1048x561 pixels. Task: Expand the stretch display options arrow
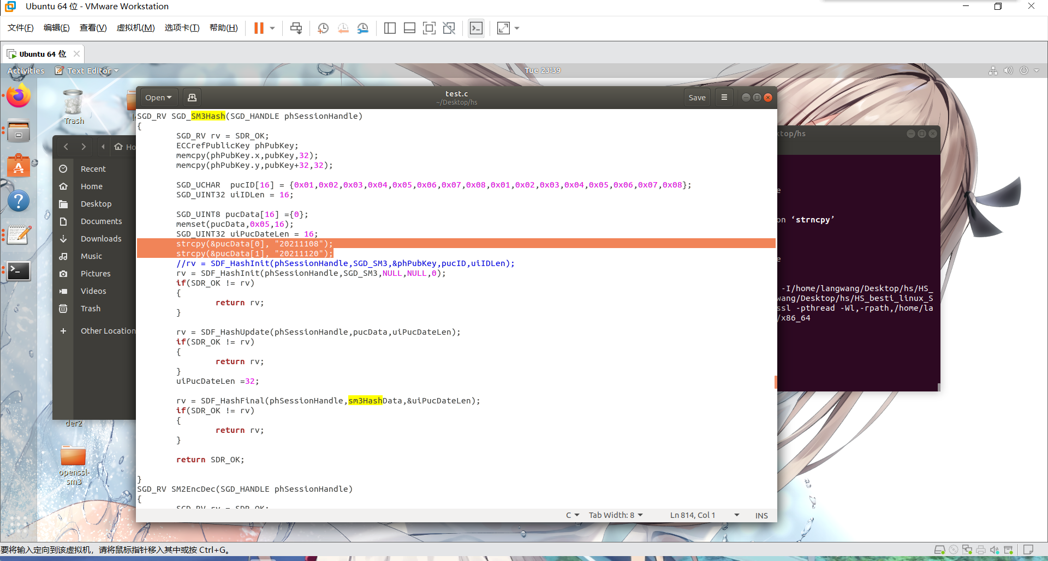point(516,28)
